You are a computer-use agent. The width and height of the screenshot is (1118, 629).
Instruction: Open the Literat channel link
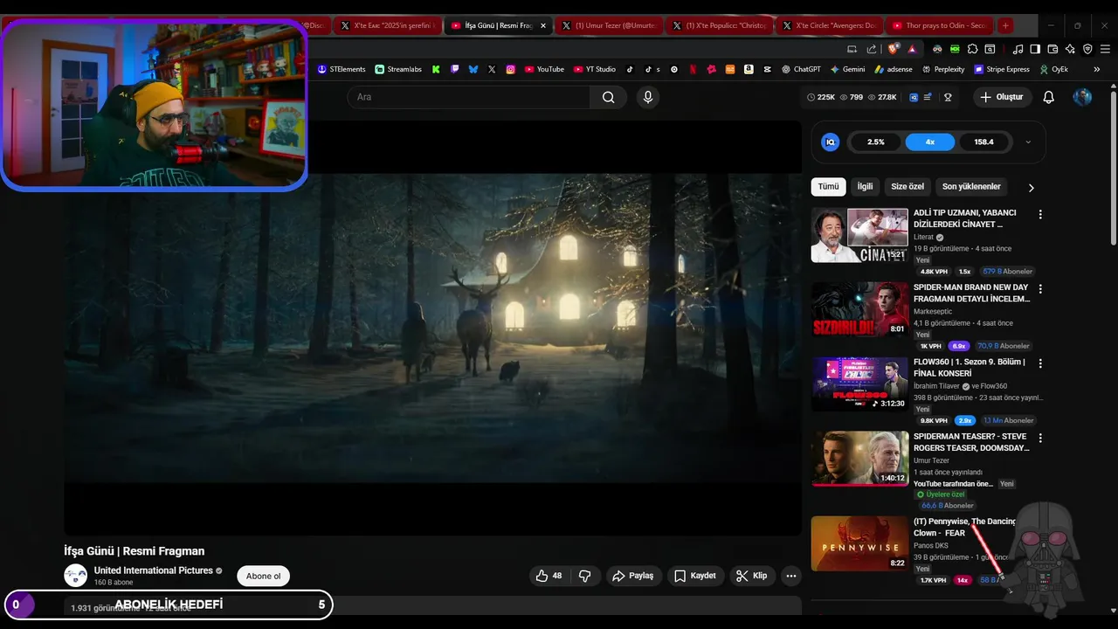point(923,237)
